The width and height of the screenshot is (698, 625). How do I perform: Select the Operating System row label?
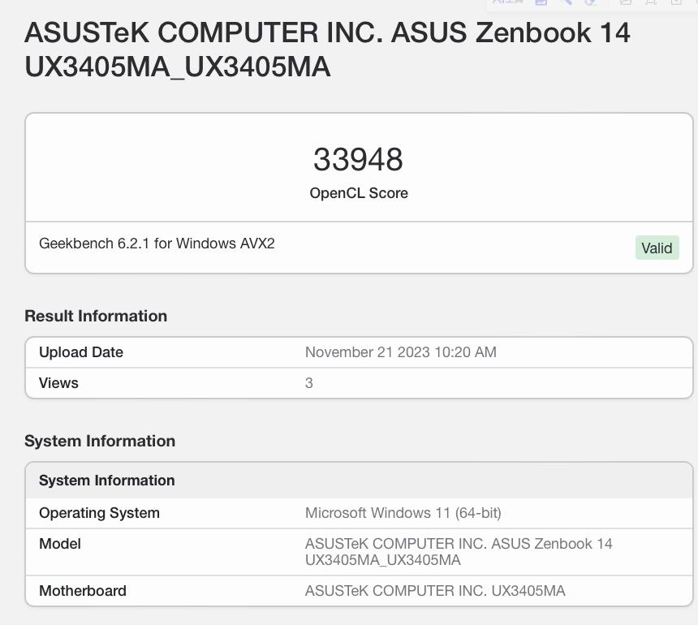point(99,513)
